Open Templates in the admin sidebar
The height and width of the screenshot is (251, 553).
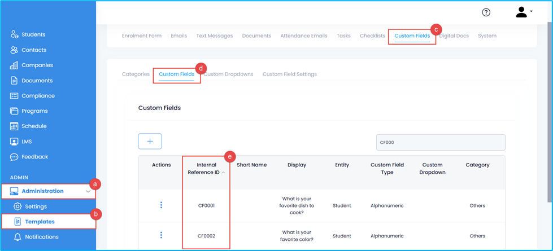(x=40, y=222)
